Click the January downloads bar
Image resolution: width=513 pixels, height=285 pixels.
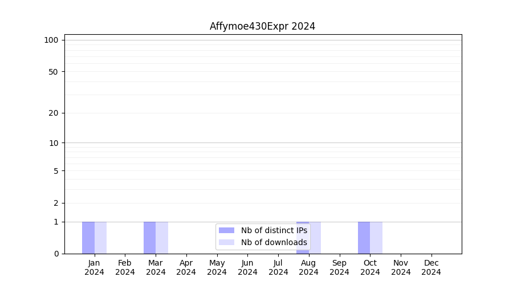(x=101, y=237)
